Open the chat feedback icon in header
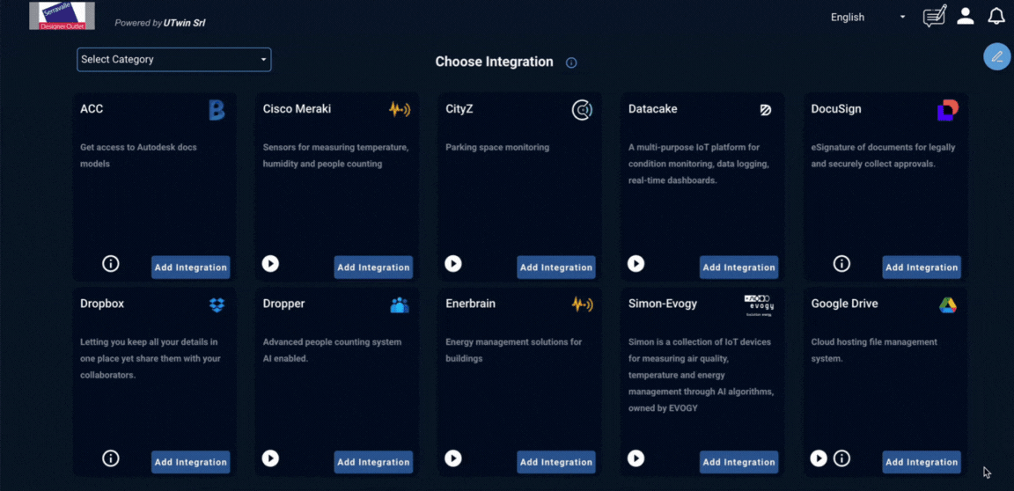 pyautogui.click(x=934, y=17)
